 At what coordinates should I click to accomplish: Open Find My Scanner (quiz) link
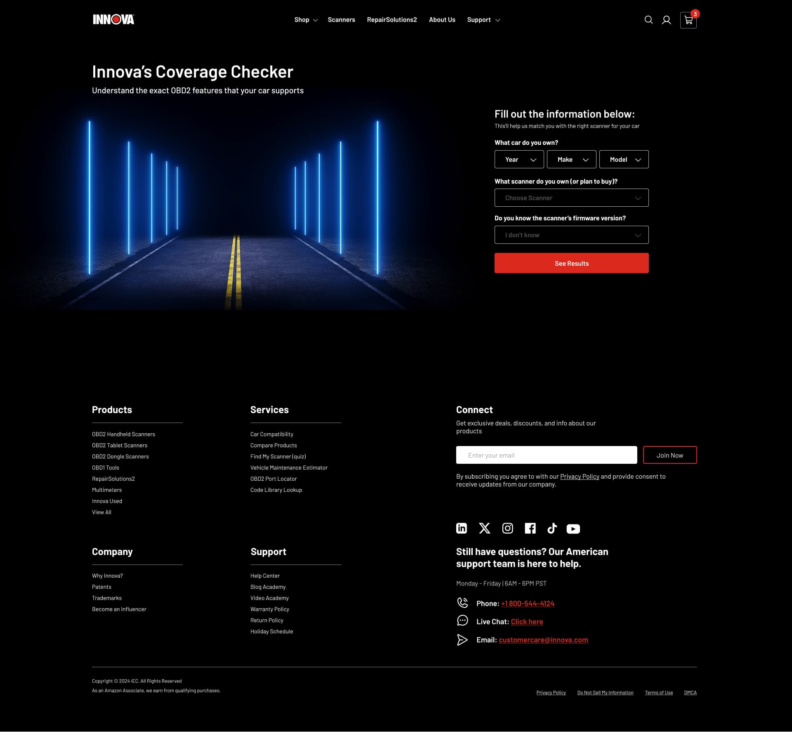pyautogui.click(x=278, y=456)
